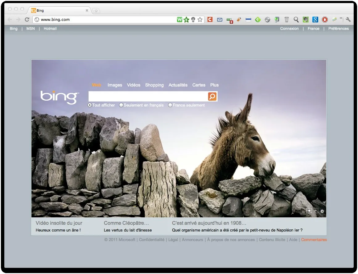Bookmark this page with the star icon
358x274 pixels.
coord(200,20)
